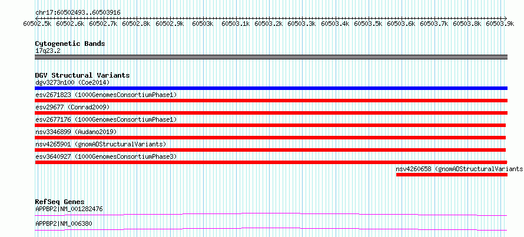524x237 pixels.
Task: Click the short red bar under nsv4260658
Action: (x=452, y=175)
